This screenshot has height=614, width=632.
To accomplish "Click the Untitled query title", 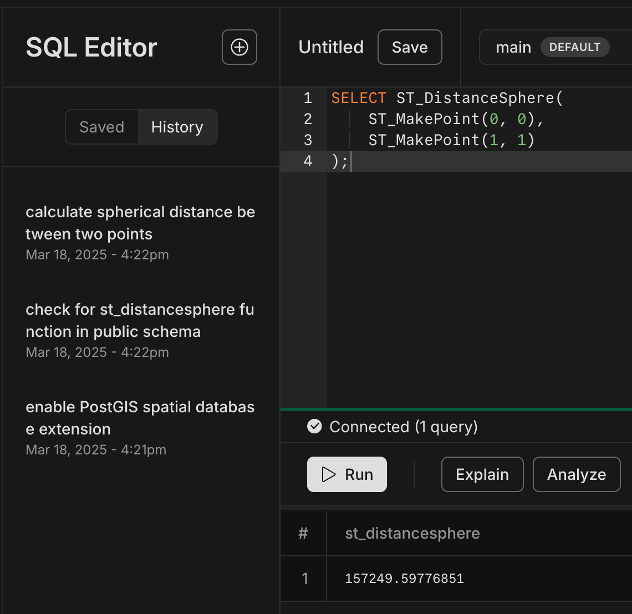I will (x=331, y=47).
